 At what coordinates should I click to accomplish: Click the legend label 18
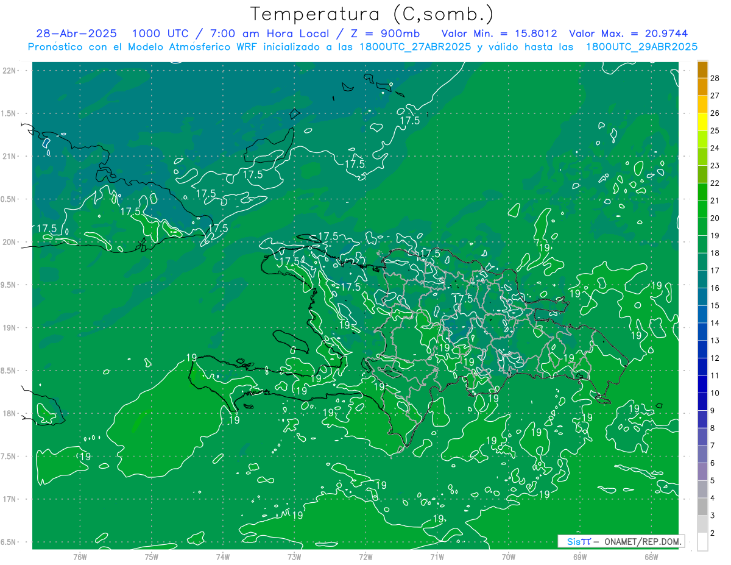(x=715, y=253)
